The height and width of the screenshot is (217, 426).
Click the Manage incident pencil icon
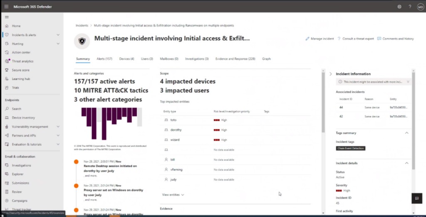pos(307,39)
